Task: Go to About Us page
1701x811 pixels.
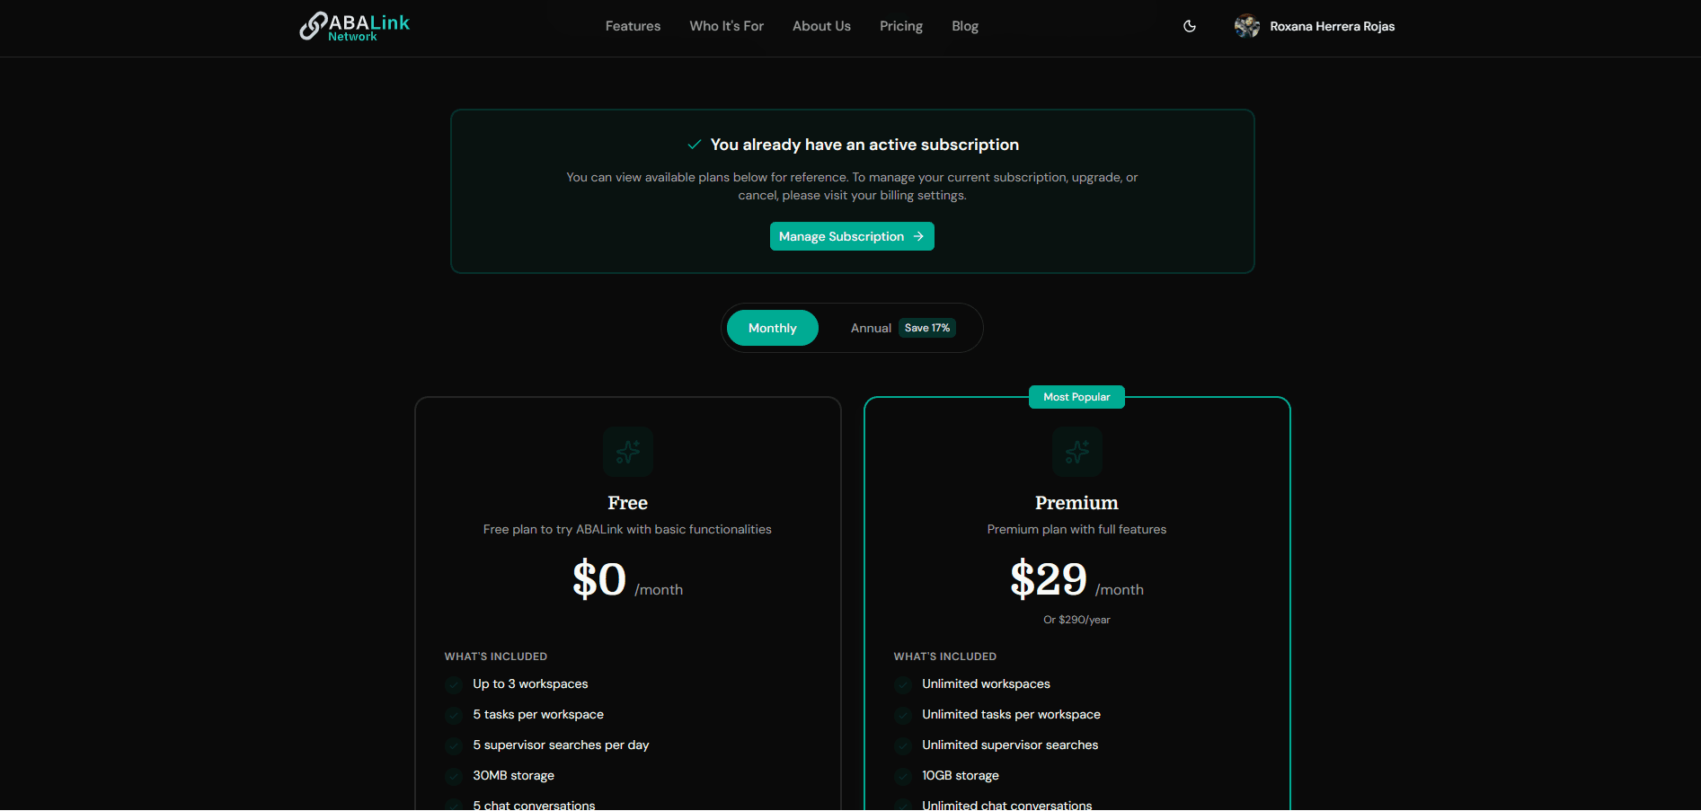Action: click(821, 26)
